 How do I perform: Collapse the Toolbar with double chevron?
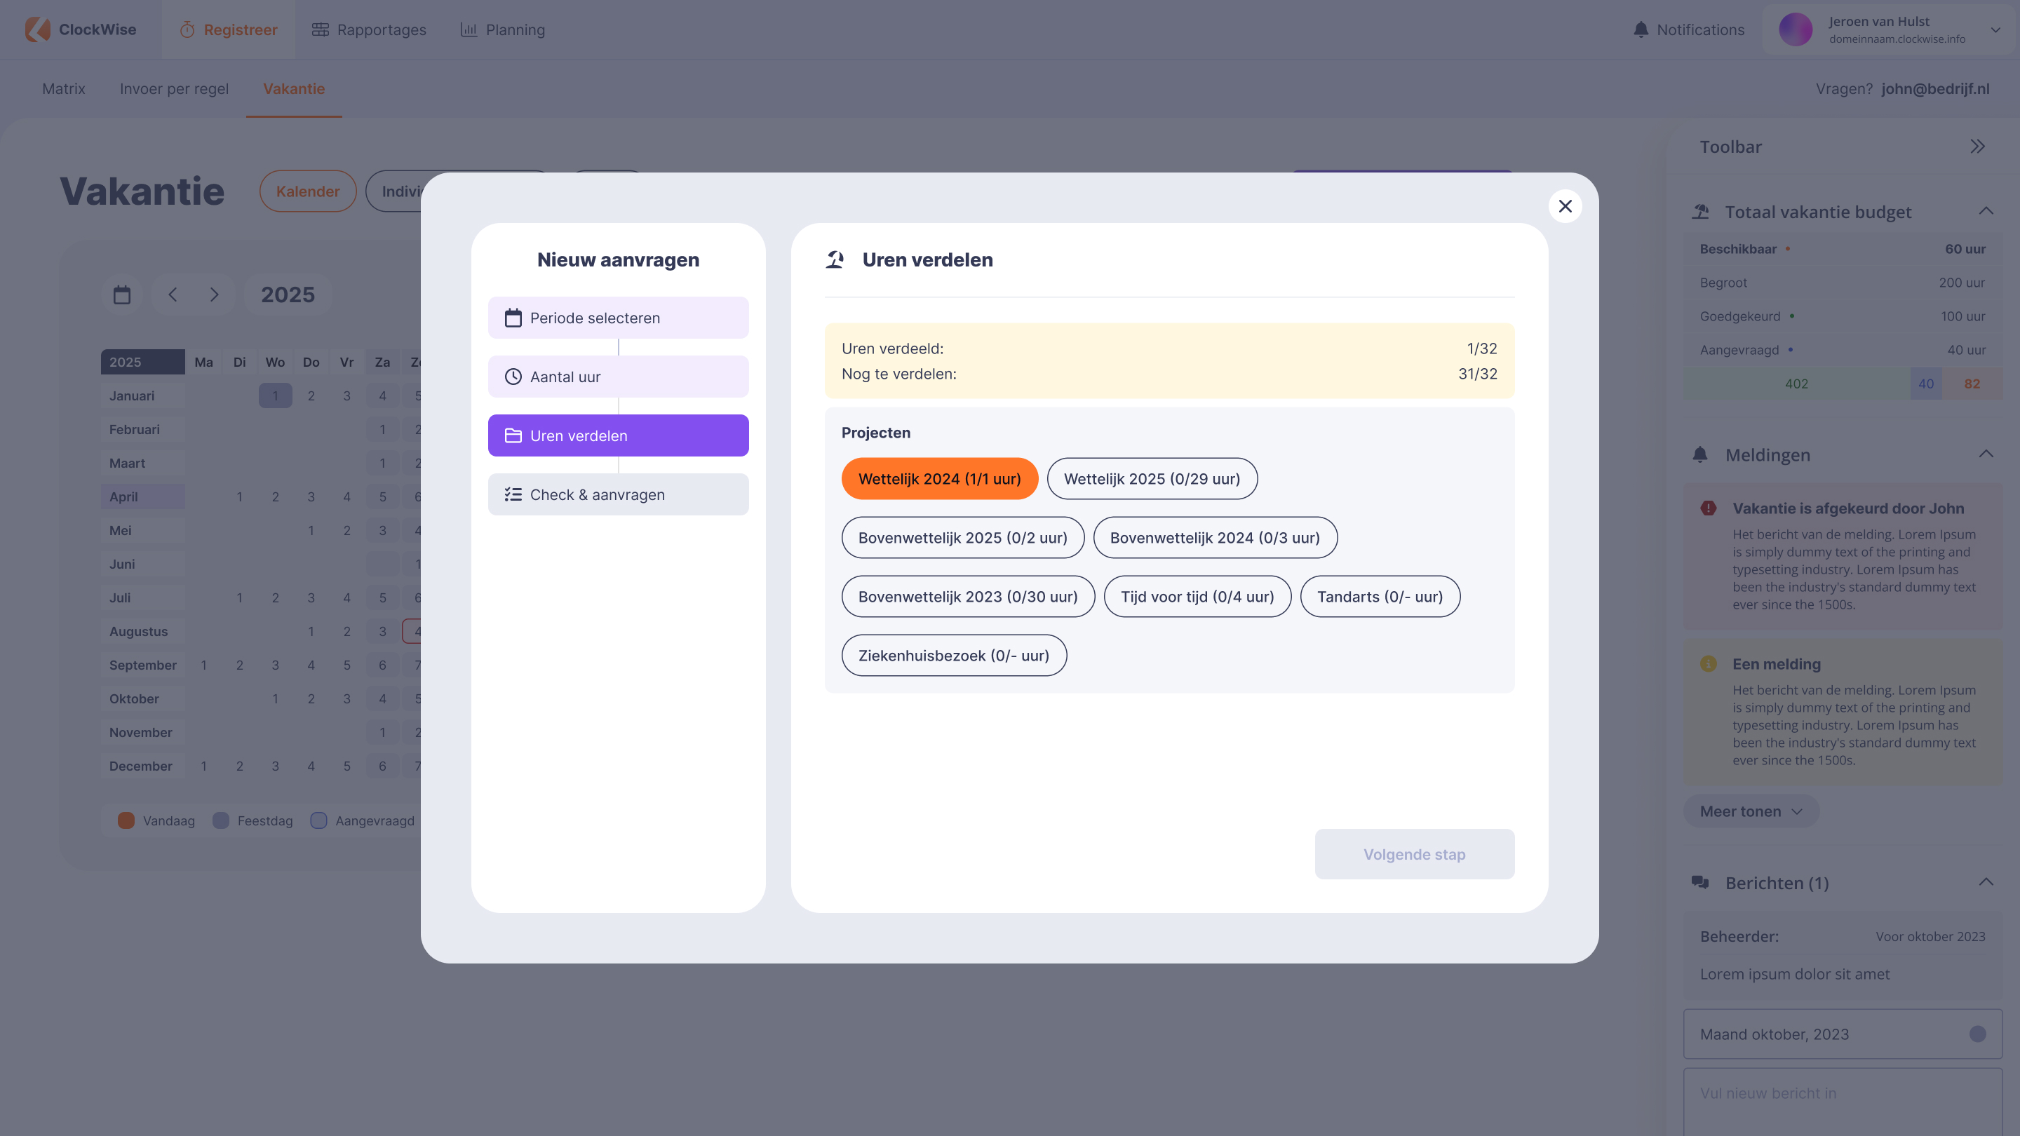(x=1977, y=147)
